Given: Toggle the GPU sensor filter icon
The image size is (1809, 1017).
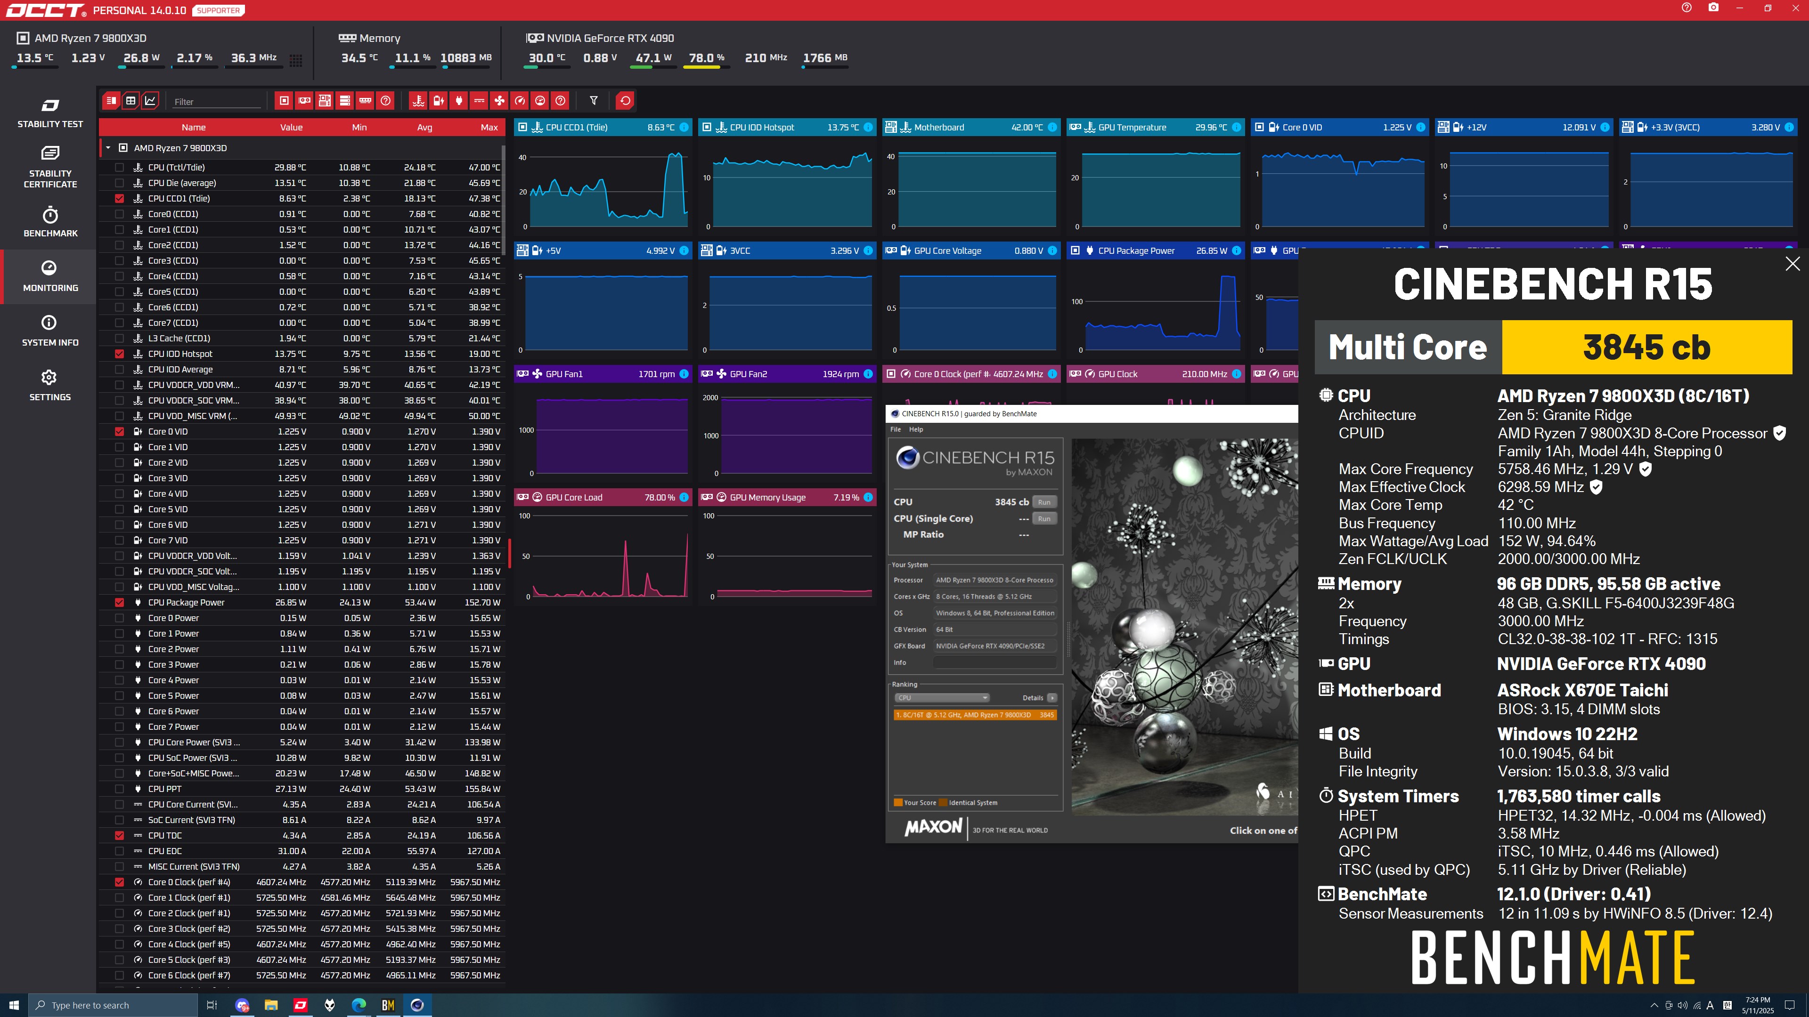Looking at the screenshot, I should (x=304, y=101).
